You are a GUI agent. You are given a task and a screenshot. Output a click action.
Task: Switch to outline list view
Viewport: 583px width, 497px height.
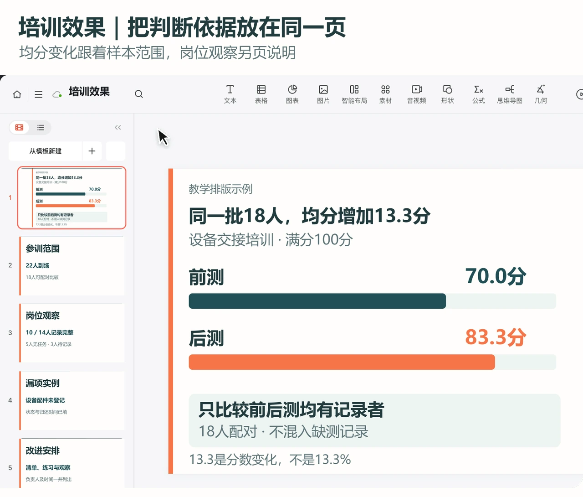[x=41, y=128]
